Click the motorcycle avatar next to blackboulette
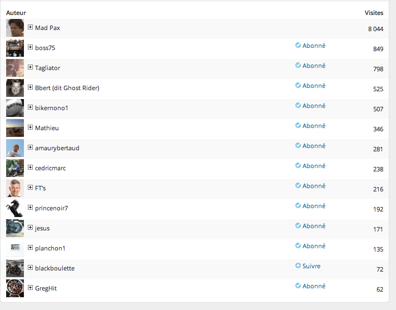The height and width of the screenshot is (310, 396). point(15,268)
